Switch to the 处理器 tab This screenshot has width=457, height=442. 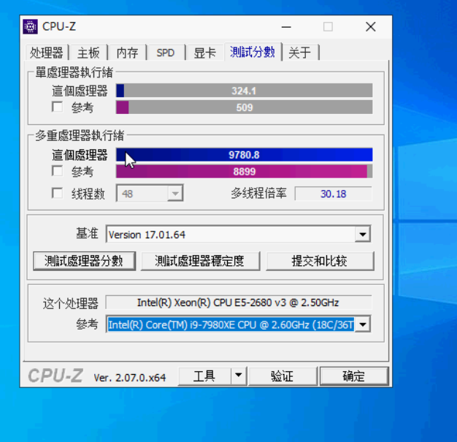47,53
